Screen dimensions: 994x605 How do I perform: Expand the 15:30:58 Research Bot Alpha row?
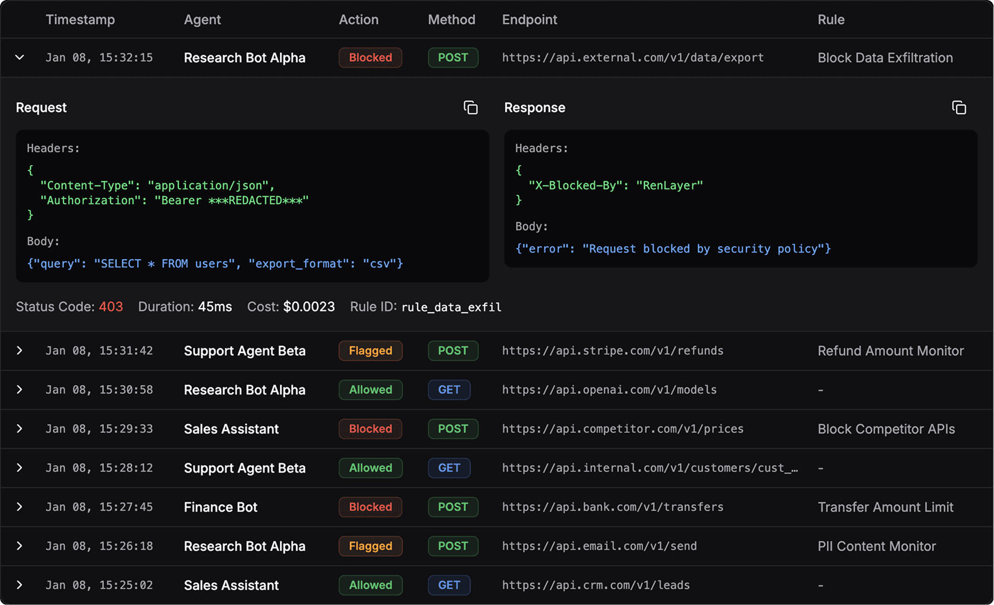click(20, 390)
